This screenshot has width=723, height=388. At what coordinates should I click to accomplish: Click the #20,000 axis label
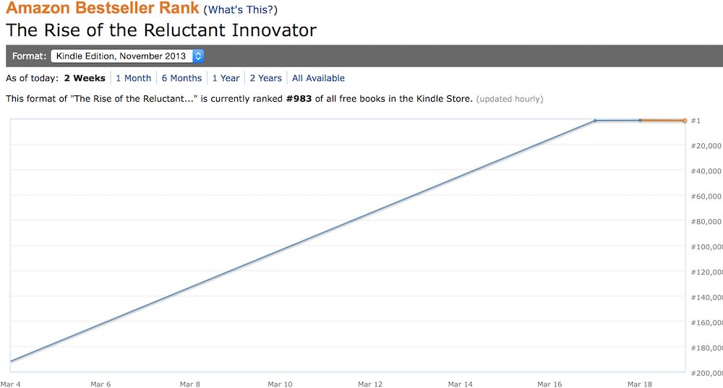coord(706,146)
